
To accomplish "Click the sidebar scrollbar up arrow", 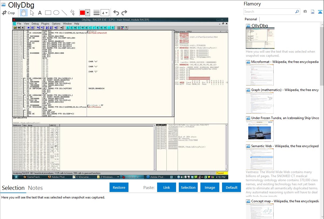I will (322, 25).
